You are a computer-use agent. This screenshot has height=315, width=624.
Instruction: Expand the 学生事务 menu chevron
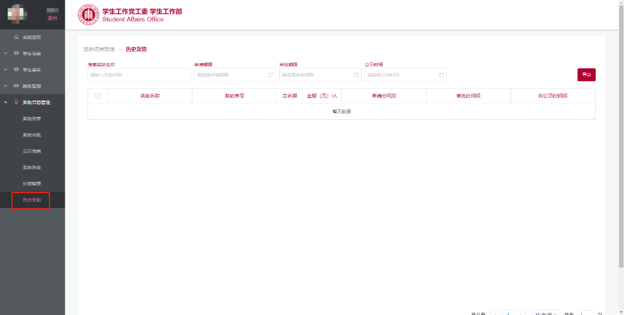[5, 70]
